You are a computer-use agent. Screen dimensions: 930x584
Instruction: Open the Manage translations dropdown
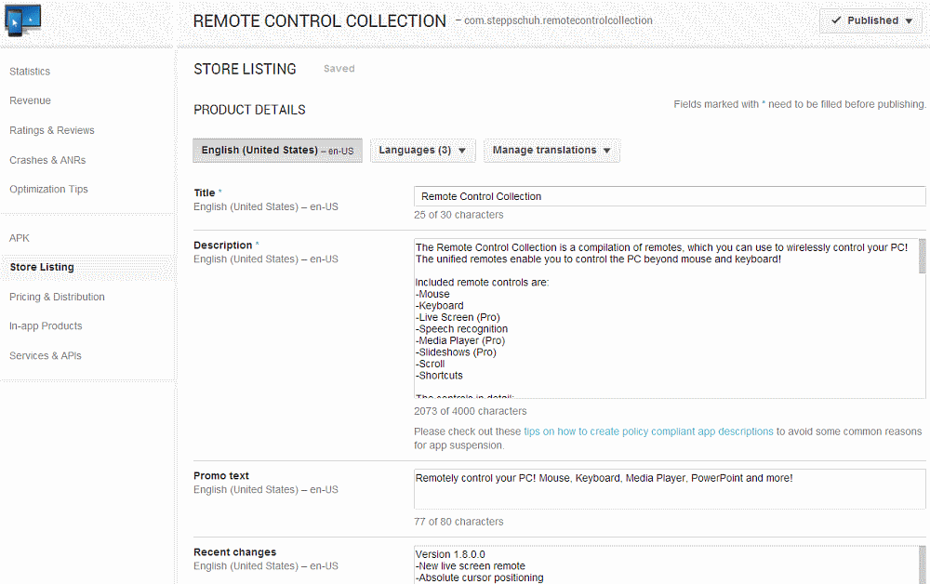[x=551, y=151]
